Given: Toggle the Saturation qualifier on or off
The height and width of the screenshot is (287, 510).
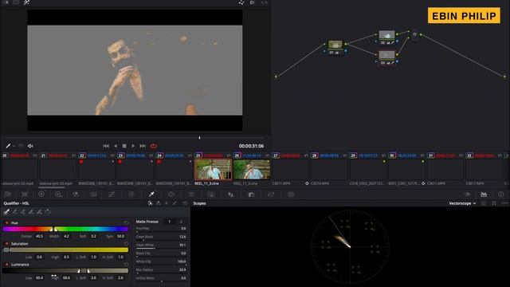Looking at the screenshot, I should point(6,244).
